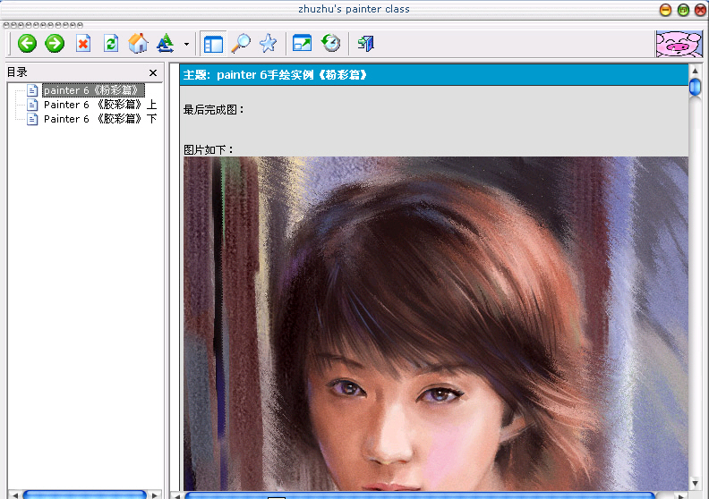Open favorites with the star icon
The height and width of the screenshot is (499, 709).
point(269,43)
